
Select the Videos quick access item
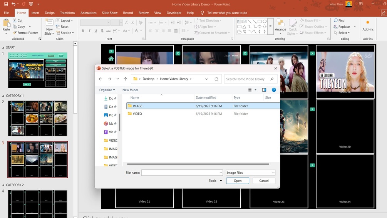[x=110, y=132]
